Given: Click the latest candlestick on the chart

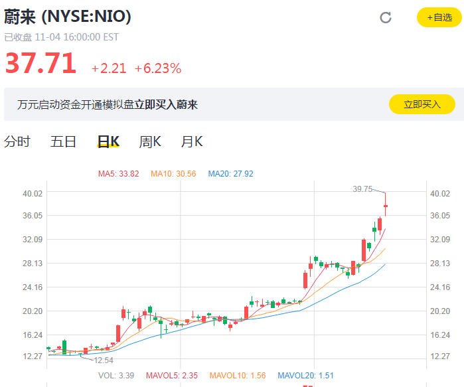Looking at the screenshot, I should pos(385,206).
